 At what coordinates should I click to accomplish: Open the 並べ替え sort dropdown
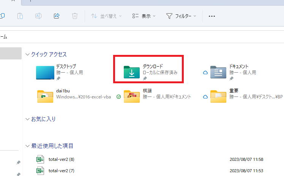(x=106, y=16)
